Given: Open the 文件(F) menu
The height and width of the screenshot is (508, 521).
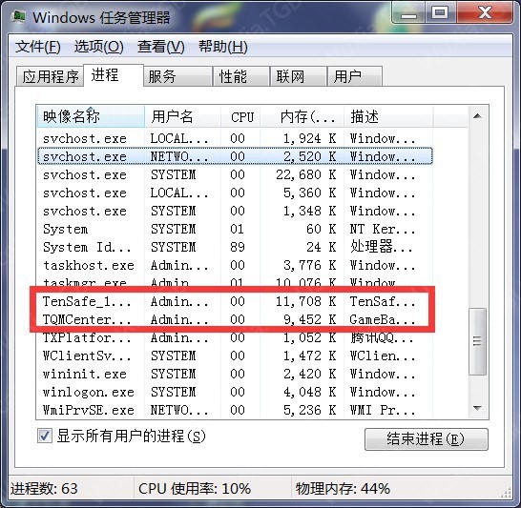Looking at the screenshot, I should point(38,47).
